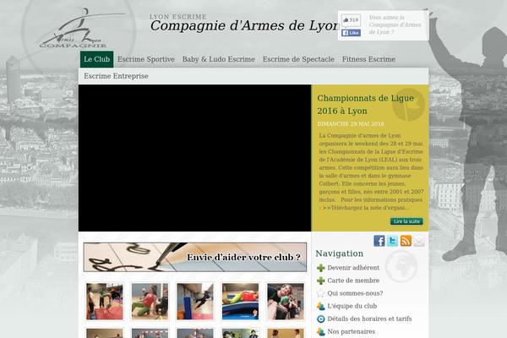
Task: Open the Baby & Ludo Escrime menu
Action: coord(219,59)
